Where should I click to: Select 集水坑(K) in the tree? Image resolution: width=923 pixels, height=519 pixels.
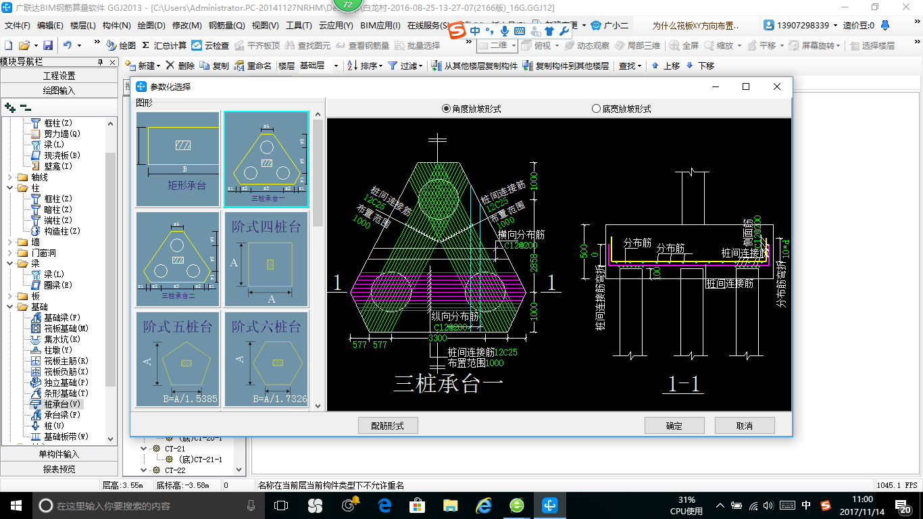(x=62, y=339)
